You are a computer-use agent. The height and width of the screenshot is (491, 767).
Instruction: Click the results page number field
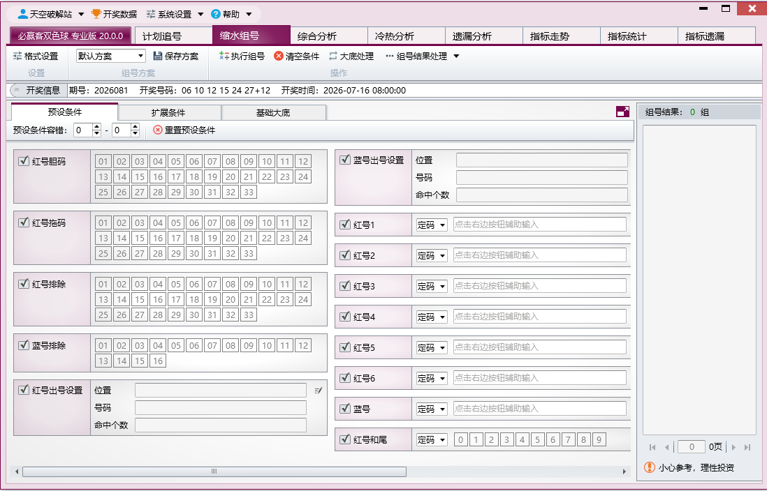691,446
